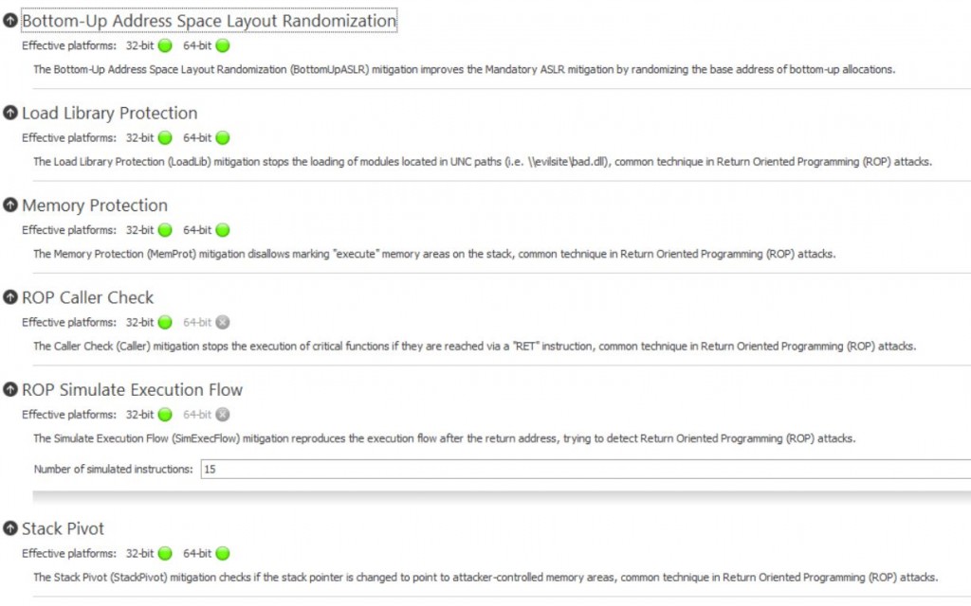Screen dimensions: 971x606
Task: Select the ROP Caller Check heading
Action: pos(86,297)
